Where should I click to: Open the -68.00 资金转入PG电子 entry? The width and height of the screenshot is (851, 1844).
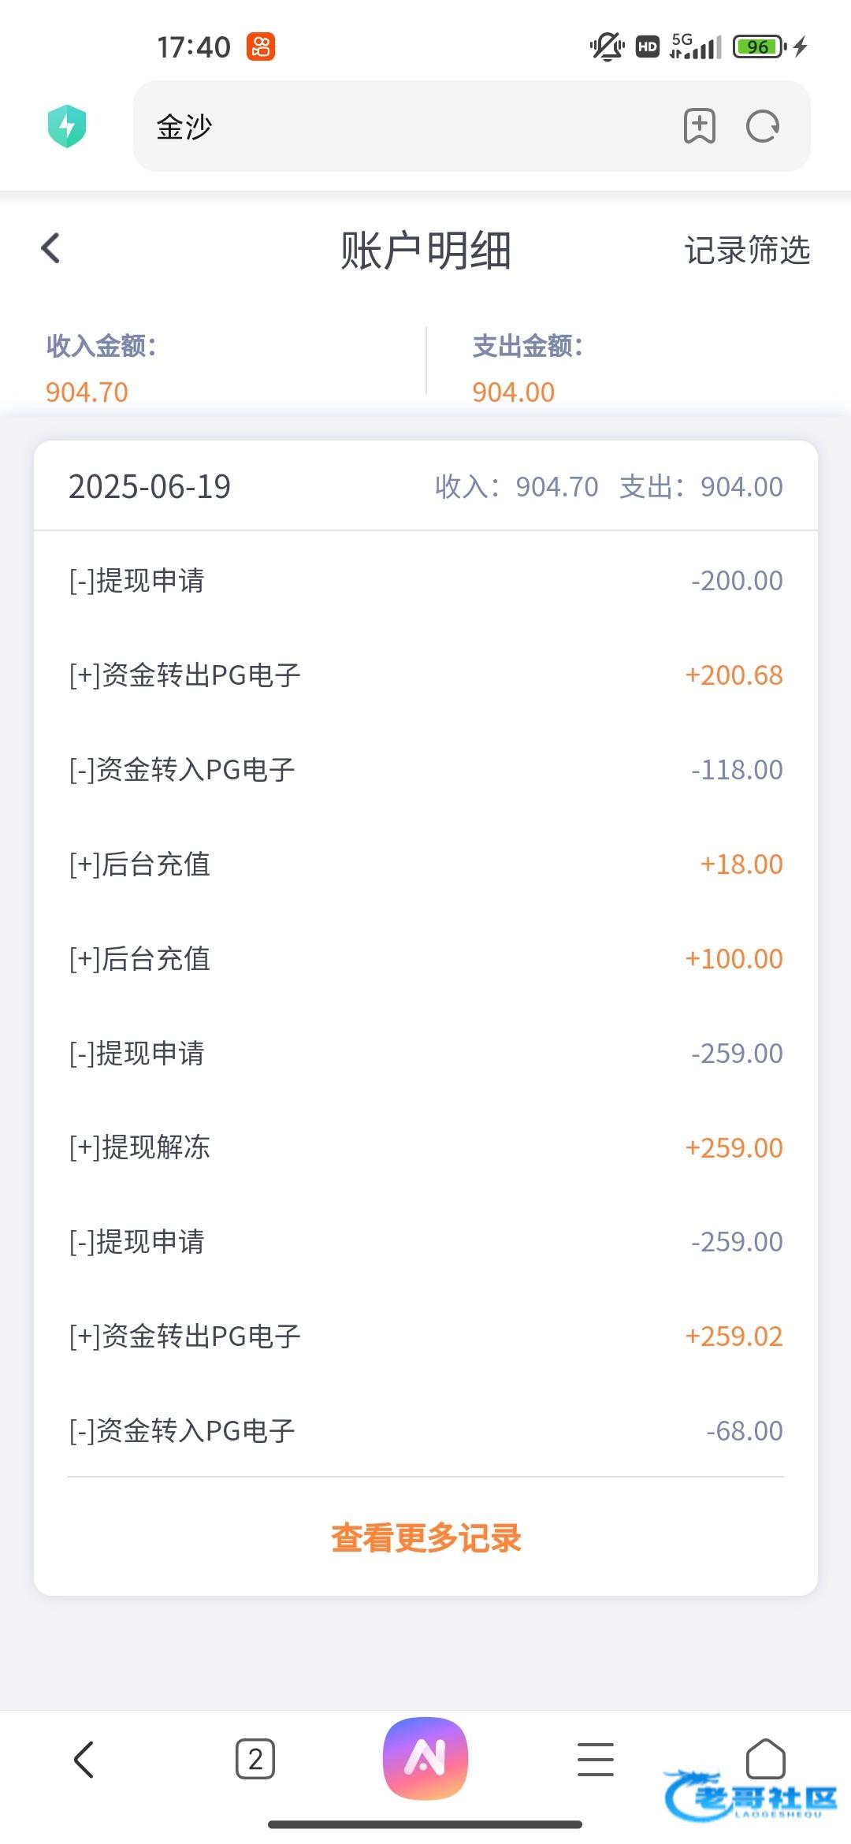pyautogui.click(x=425, y=1430)
